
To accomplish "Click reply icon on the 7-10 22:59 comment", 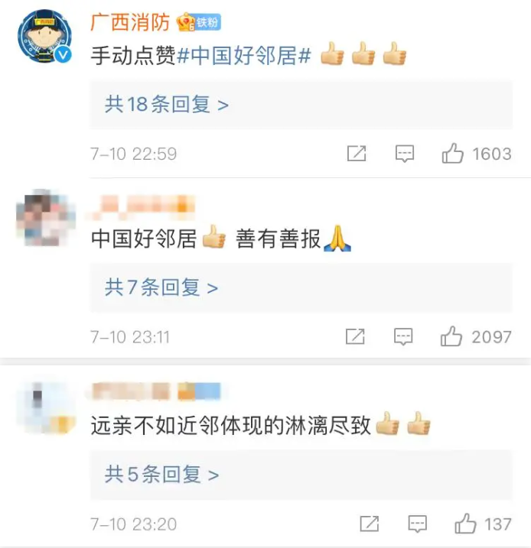I will (405, 154).
